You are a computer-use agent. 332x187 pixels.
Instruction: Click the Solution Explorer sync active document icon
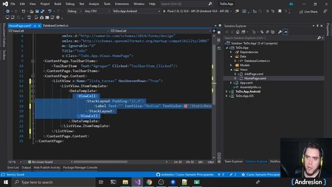coord(261,32)
